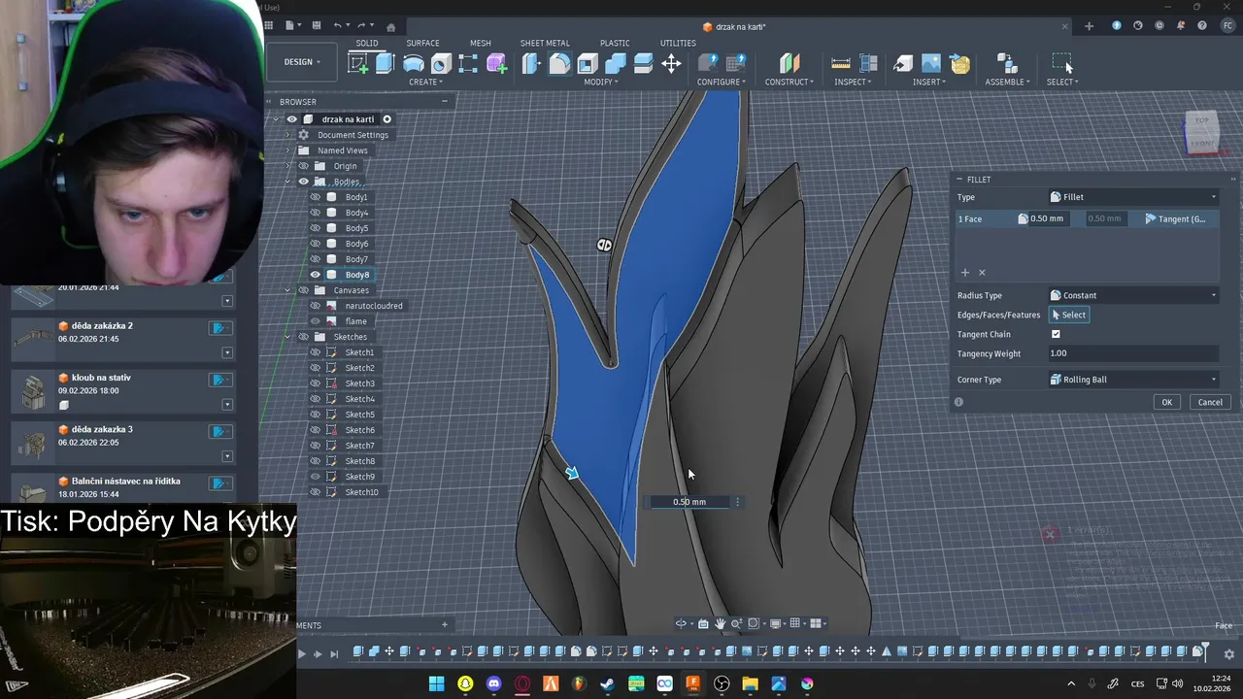1243x699 pixels.
Task: Select the Offset Plane construct tool
Action: pos(789,63)
